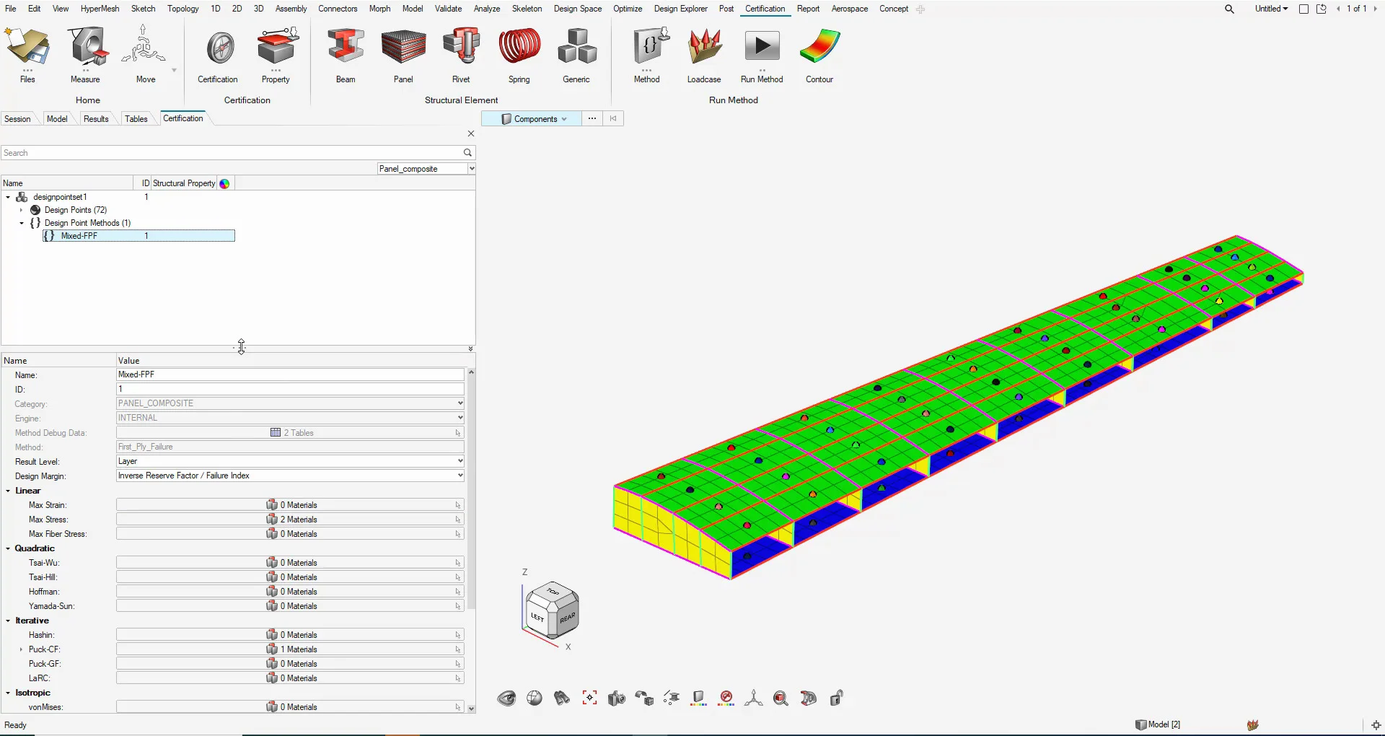Open the Aerospace ribbon tab

pos(849,9)
